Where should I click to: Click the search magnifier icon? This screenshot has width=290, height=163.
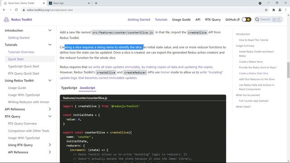point(257,19)
